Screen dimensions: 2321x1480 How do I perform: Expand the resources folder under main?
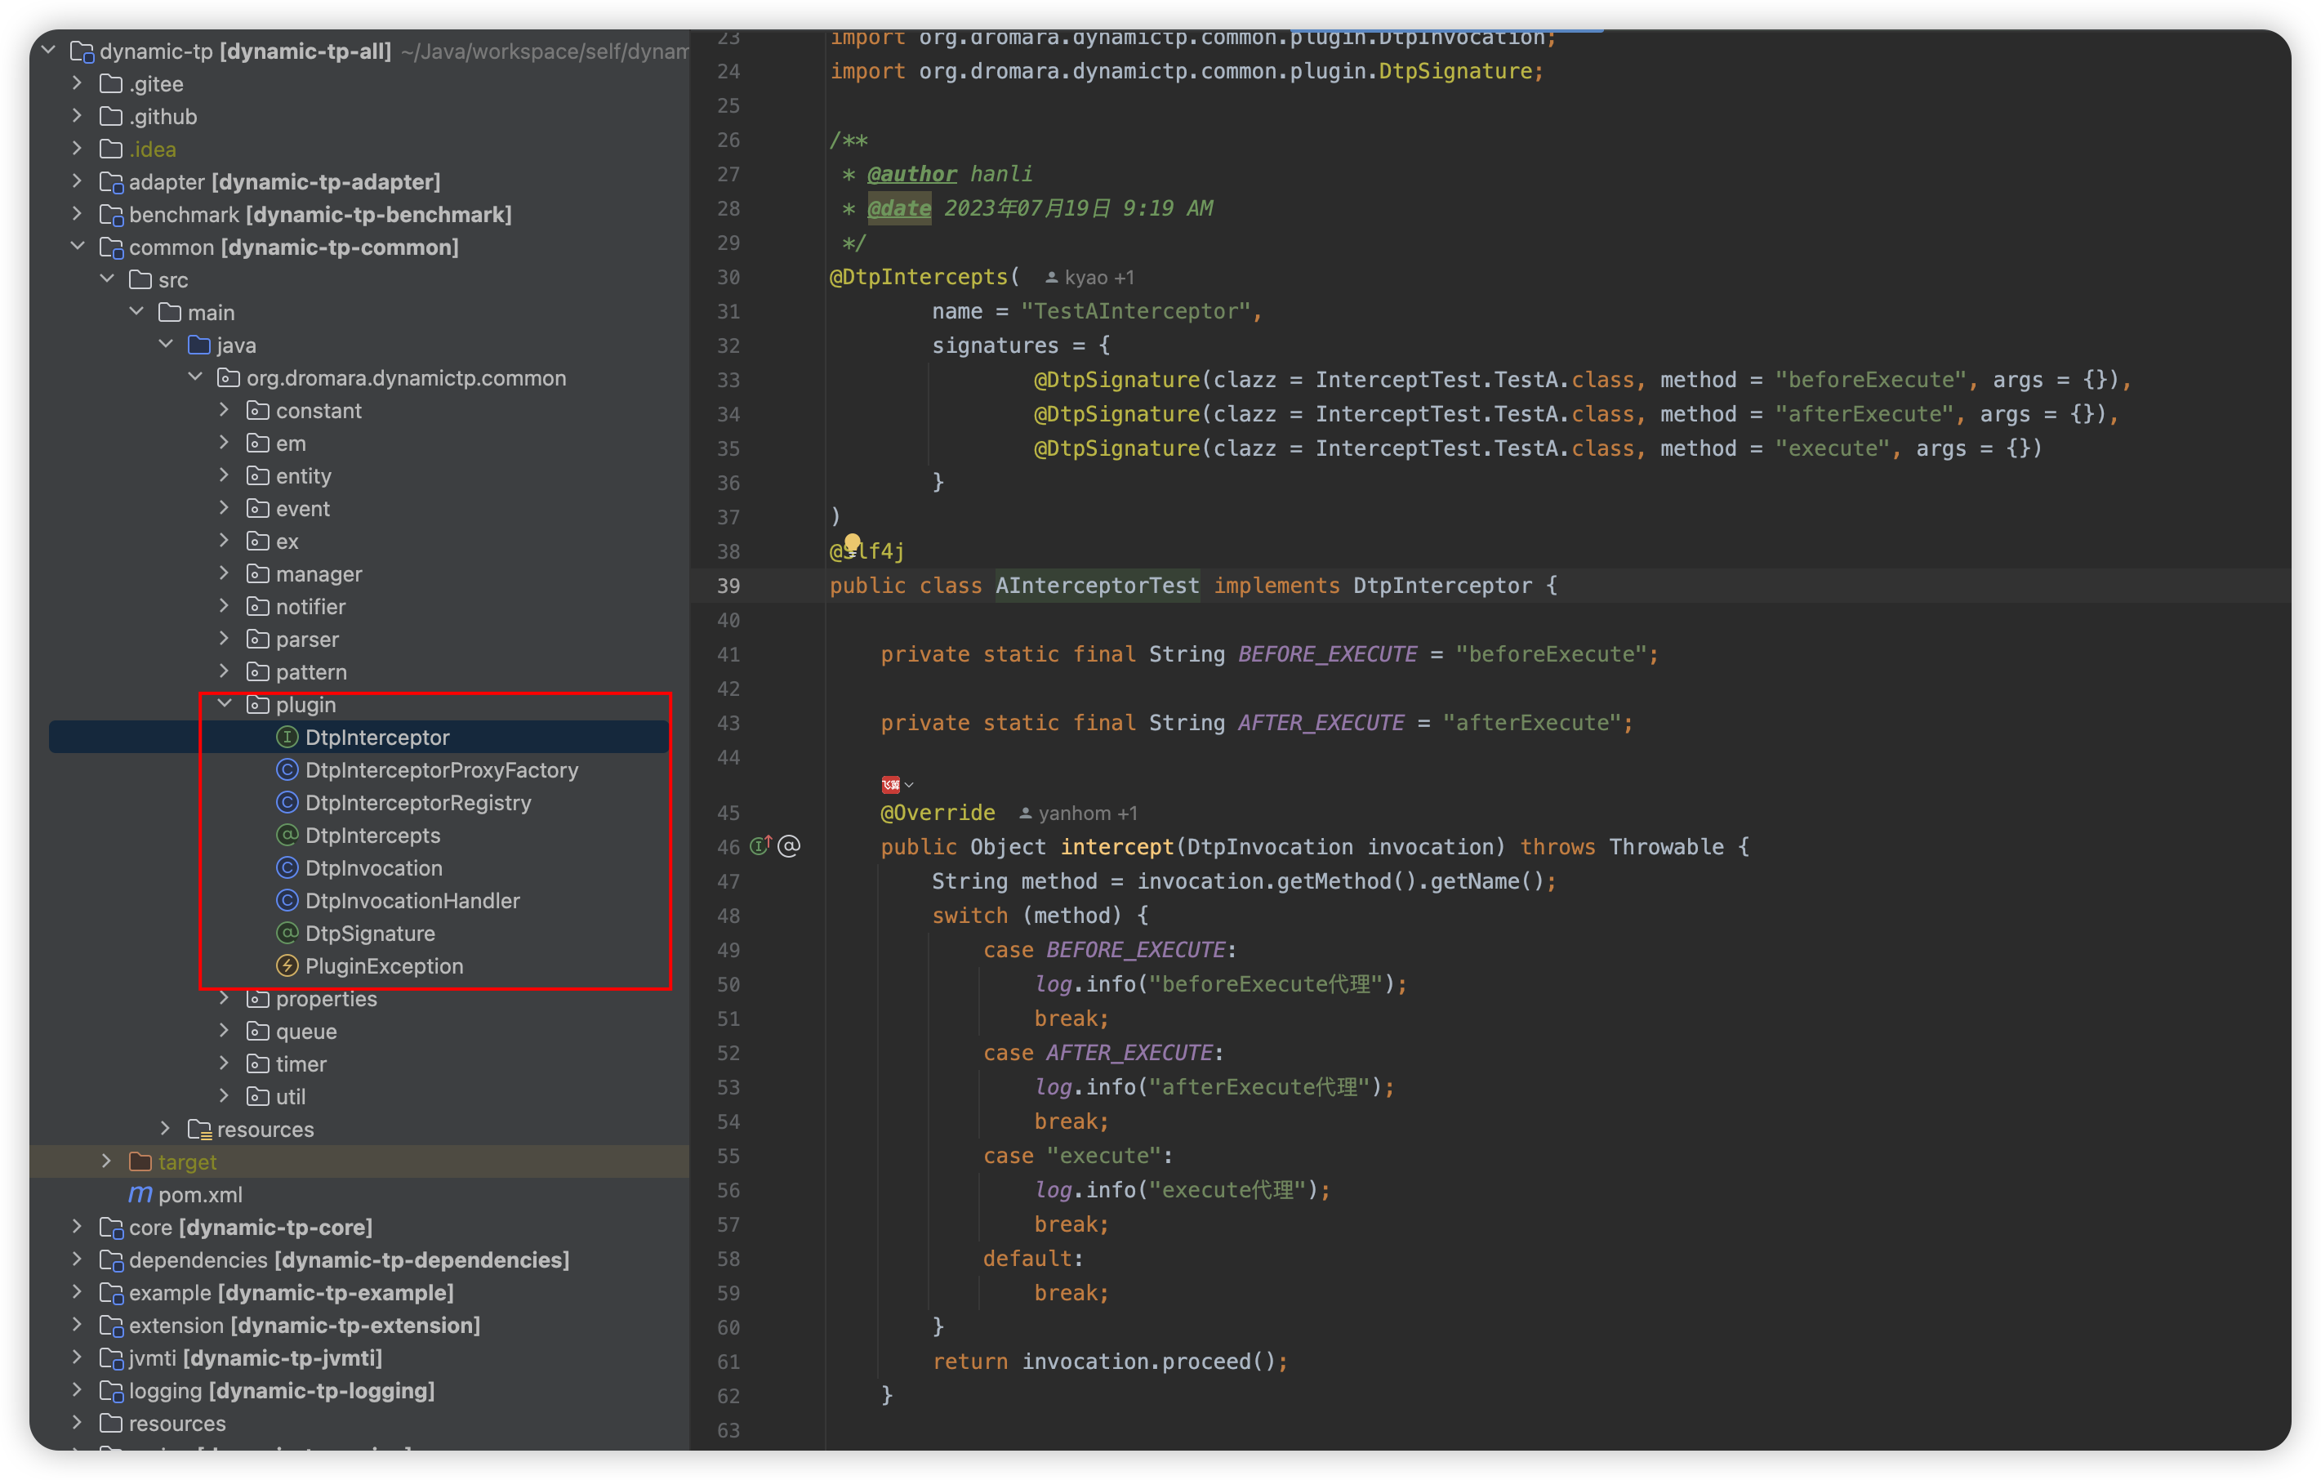coord(166,1128)
